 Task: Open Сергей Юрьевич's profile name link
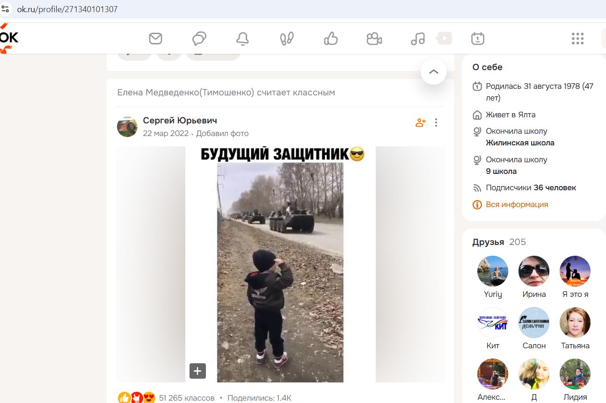(x=180, y=121)
